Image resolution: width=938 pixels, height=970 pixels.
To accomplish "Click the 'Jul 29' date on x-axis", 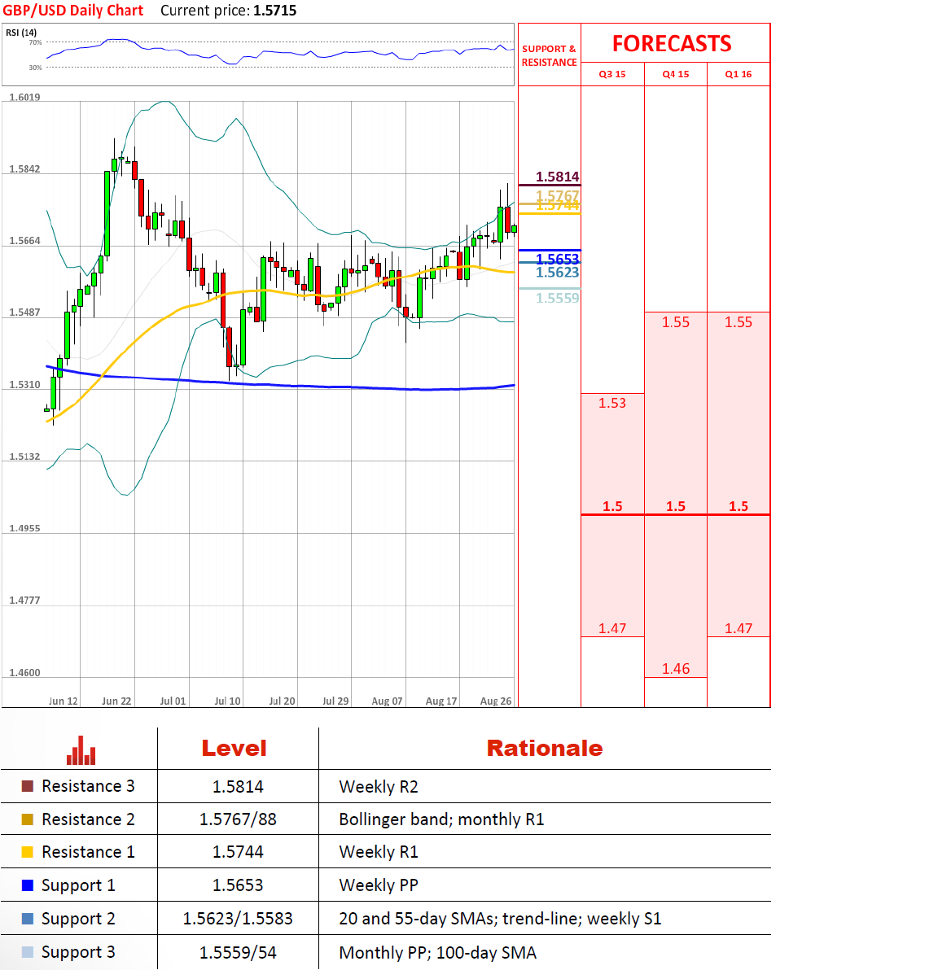I will 335,701.
